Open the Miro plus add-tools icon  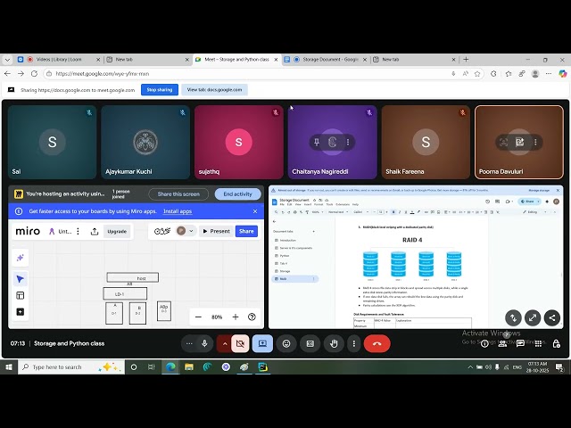click(20, 312)
